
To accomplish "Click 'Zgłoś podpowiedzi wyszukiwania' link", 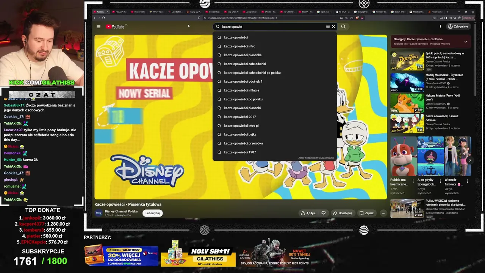I will click(316, 158).
